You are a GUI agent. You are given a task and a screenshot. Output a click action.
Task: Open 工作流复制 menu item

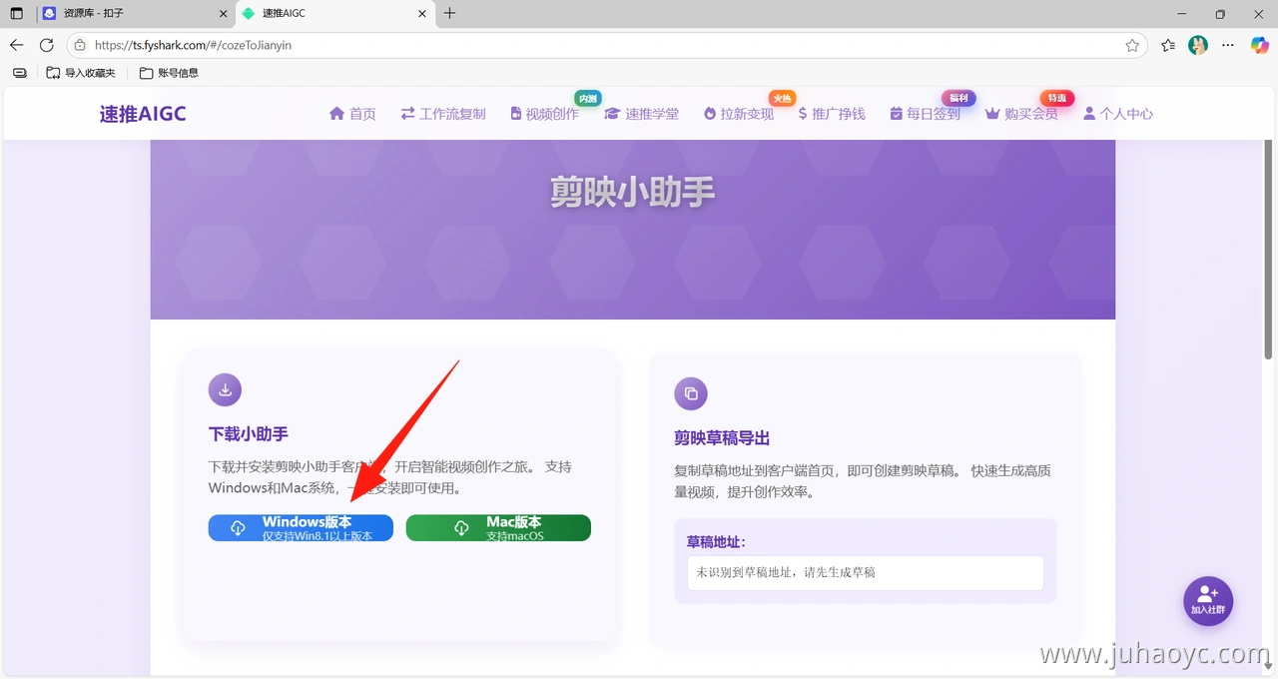click(x=443, y=114)
